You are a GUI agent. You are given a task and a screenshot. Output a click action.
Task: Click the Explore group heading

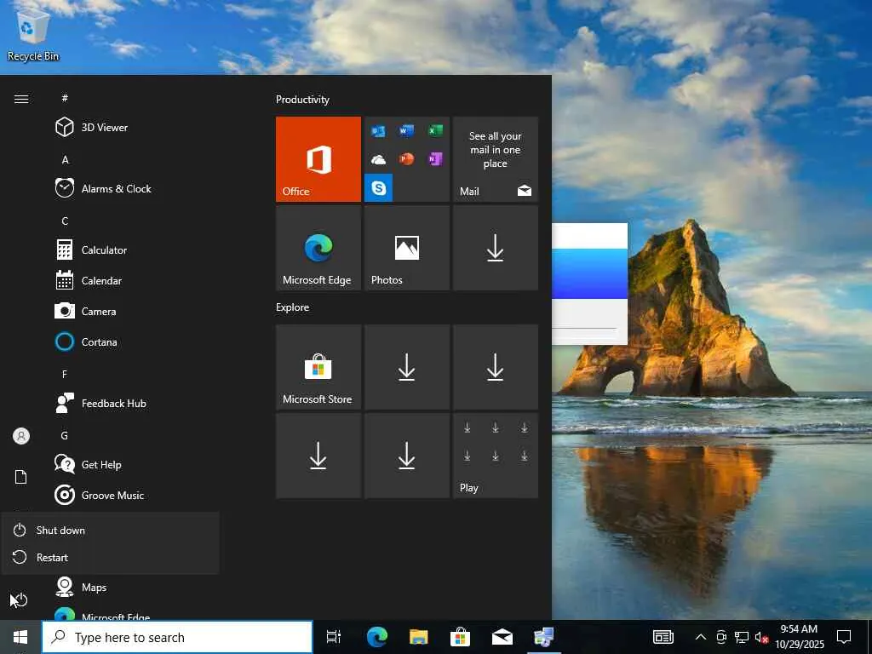coord(293,307)
